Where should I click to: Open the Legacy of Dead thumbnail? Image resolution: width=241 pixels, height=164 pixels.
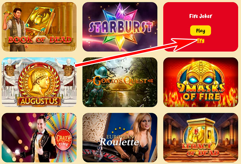pyautogui.click(x=201, y=138)
